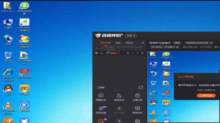The height and width of the screenshot is (123, 220).
Task: Select Internet Explorer desktop icon
Action: [x=8, y=75]
